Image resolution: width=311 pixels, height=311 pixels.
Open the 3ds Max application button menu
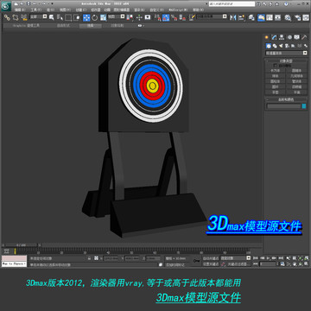(6, 6)
